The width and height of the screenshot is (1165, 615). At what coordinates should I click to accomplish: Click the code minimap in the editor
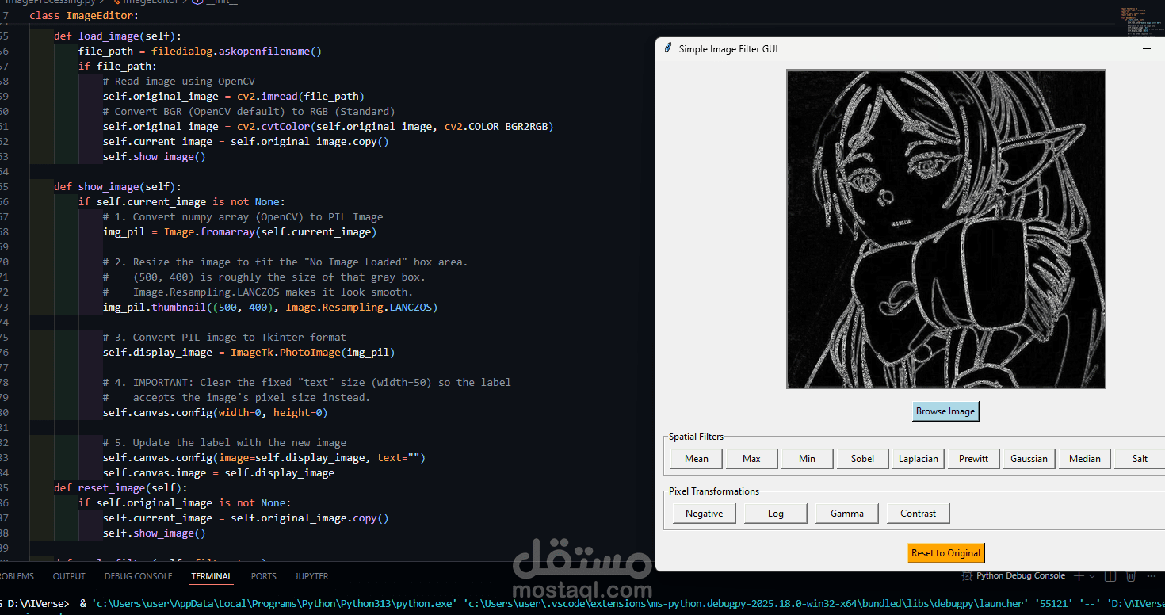[x=1142, y=21]
